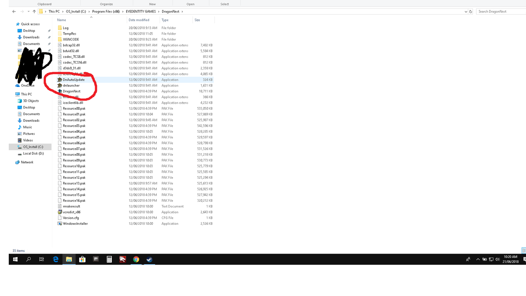Click the Forward navigation arrow
The height and width of the screenshot is (296, 526).
22,11
